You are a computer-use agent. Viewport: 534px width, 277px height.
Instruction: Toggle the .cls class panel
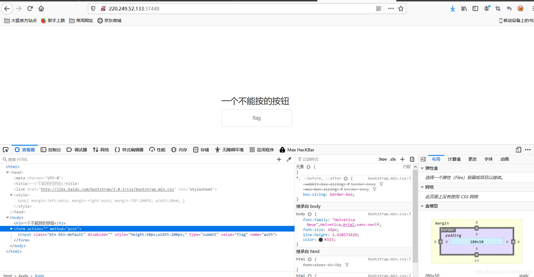pos(392,159)
